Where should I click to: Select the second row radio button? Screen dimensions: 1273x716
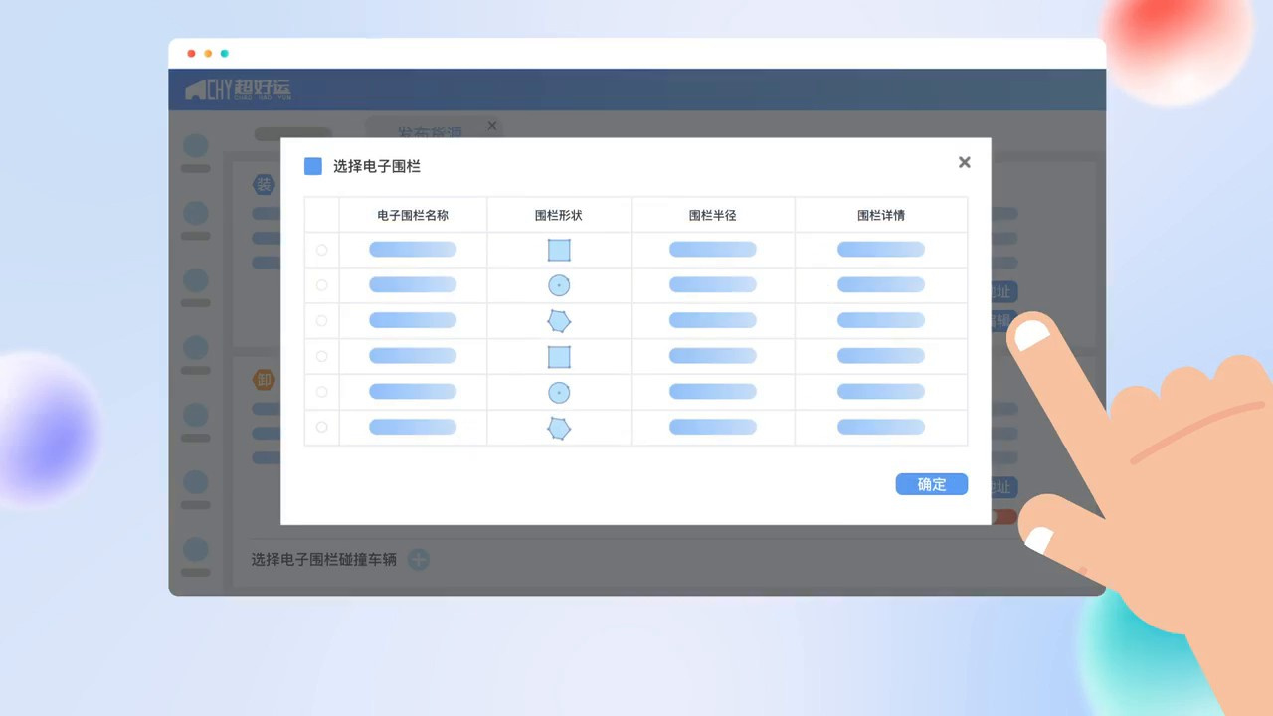pyautogui.click(x=321, y=285)
